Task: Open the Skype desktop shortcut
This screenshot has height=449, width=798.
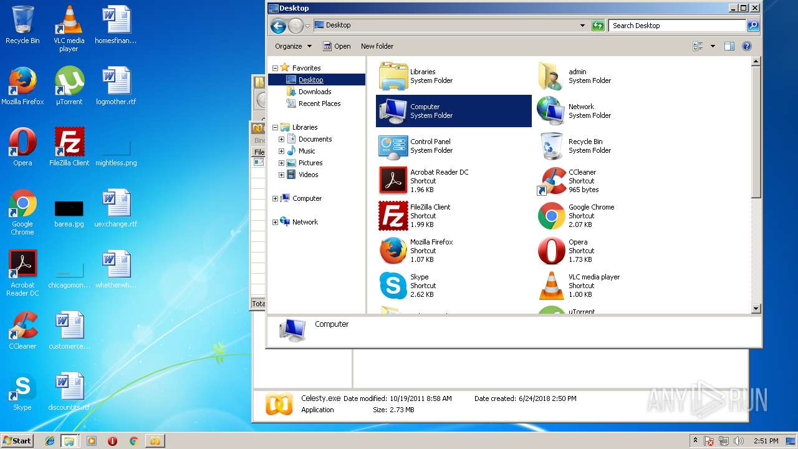Action: tap(22, 392)
